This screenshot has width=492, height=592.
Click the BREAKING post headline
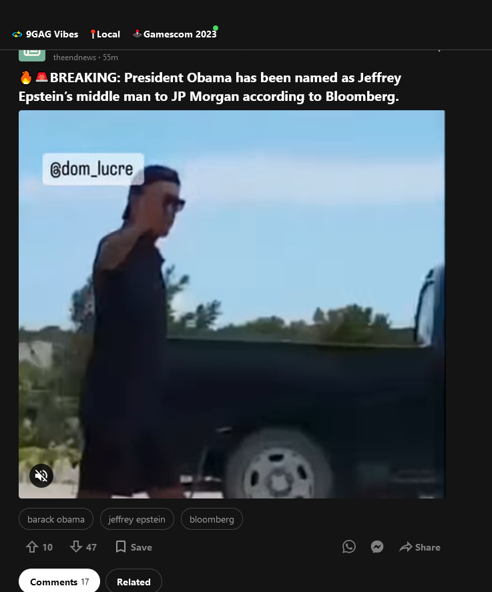[210, 87]
